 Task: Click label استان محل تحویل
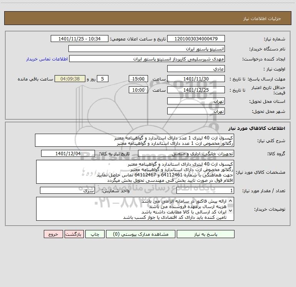[x=267, y=101]
